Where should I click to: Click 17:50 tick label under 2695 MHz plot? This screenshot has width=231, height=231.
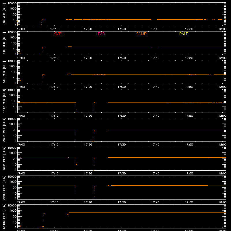point(189,145)
